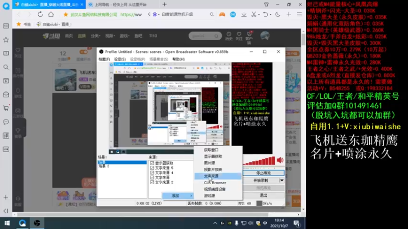
Task: Expand Douyu 分类 dropdown in header
Action: click(95, 36)
